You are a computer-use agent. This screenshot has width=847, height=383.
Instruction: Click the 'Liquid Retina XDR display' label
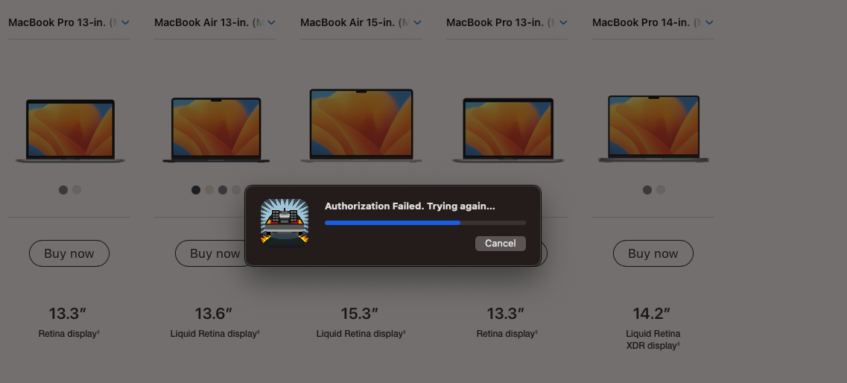653,340
